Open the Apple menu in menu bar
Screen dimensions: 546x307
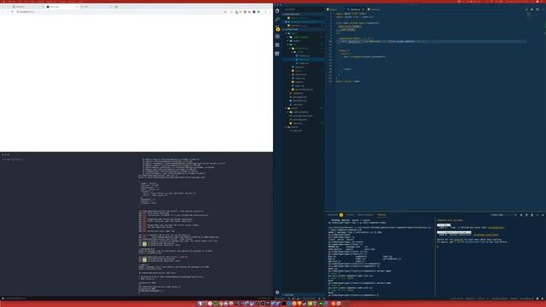[3, 2]
